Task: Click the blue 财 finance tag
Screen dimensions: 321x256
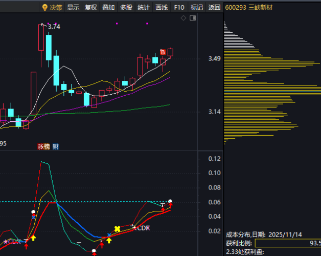Action: [55, 146]
